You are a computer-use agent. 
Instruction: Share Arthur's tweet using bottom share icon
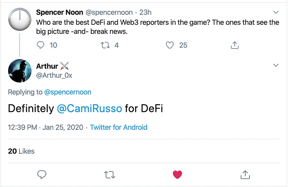click(245, 174)
